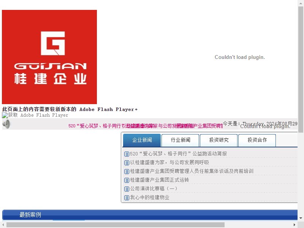The image size is (304, 228).
Task: Click list icon beside 520 公益跑活动简报
Action: 127,154
